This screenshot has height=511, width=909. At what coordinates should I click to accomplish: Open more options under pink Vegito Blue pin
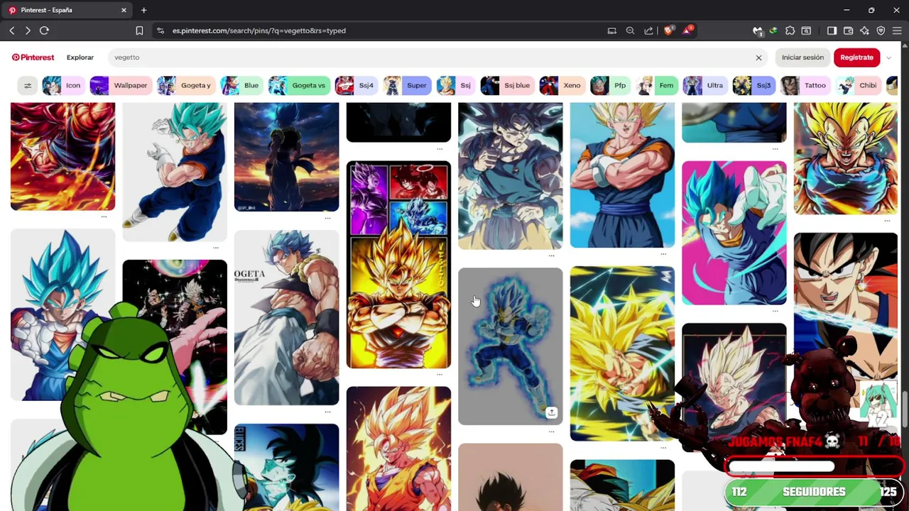tap(775, 311)
